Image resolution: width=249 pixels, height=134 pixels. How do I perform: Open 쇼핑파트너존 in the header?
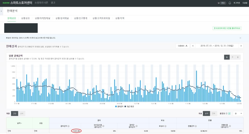(x=41, y=3)
